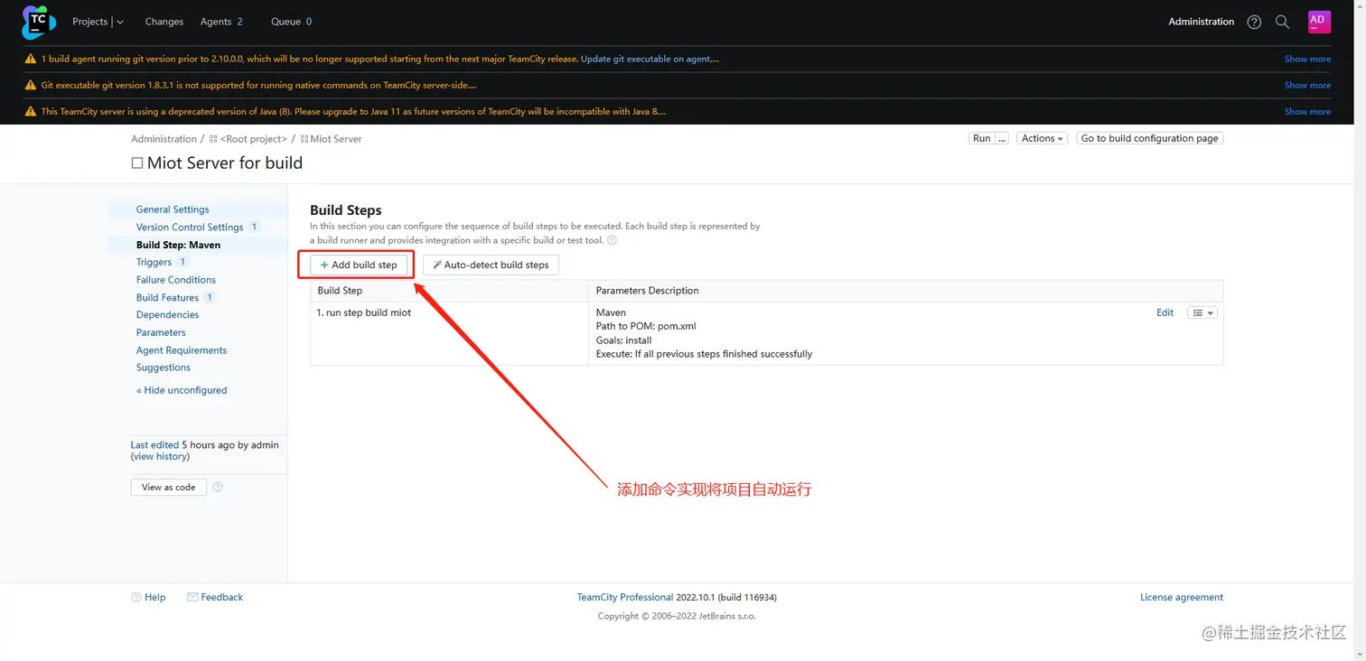
Task: Open License agreement link
Action: tap(1182, 597)
